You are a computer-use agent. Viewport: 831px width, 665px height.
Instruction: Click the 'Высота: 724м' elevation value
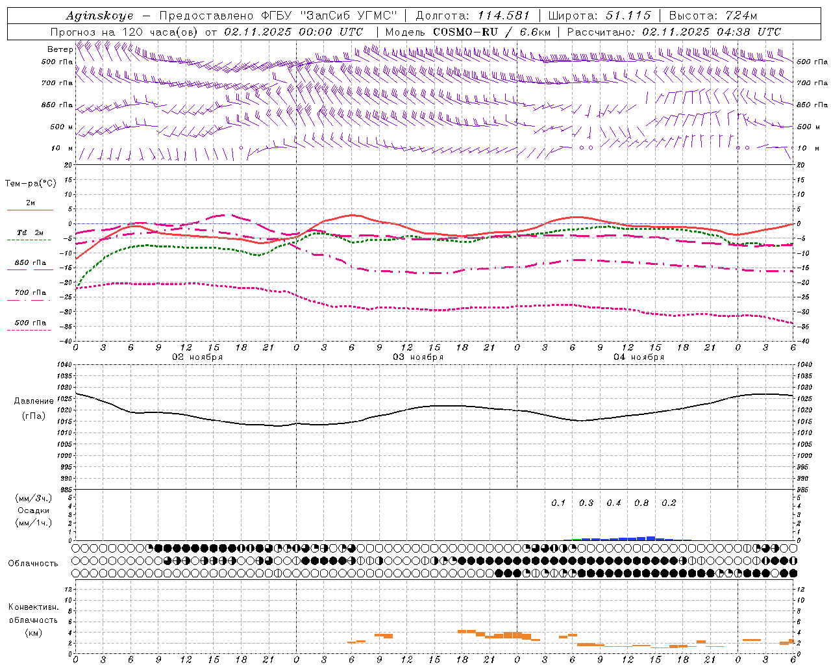[713, 16]
